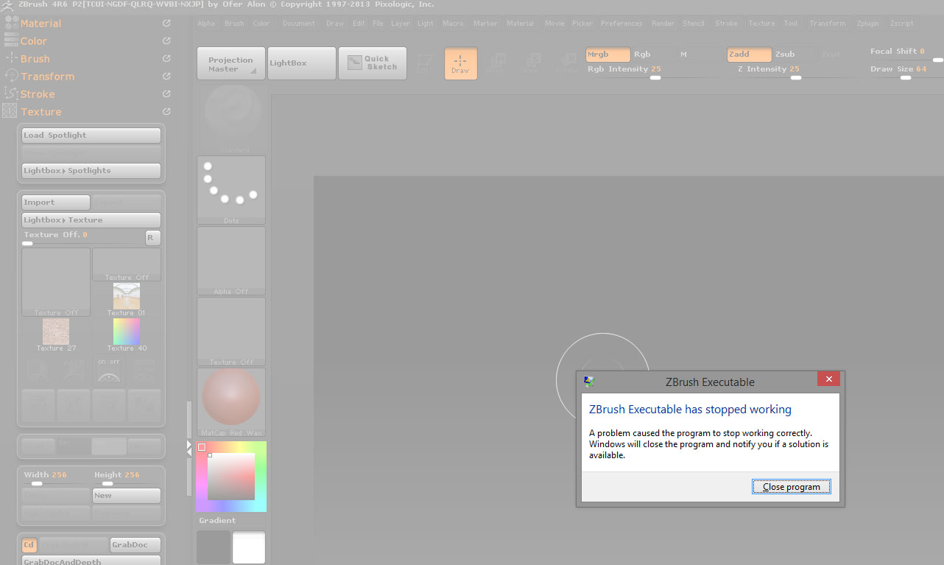This screenshot has height=565, width=944.
Task: Click the Transform palette icon
Action: point(11,76)
